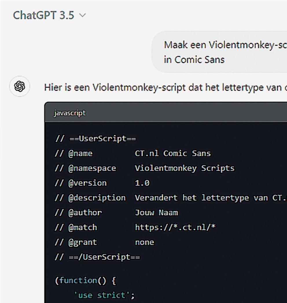Click the '// ==/UserScript==' closing comment line
287x303 pixels.
point(97,257)
